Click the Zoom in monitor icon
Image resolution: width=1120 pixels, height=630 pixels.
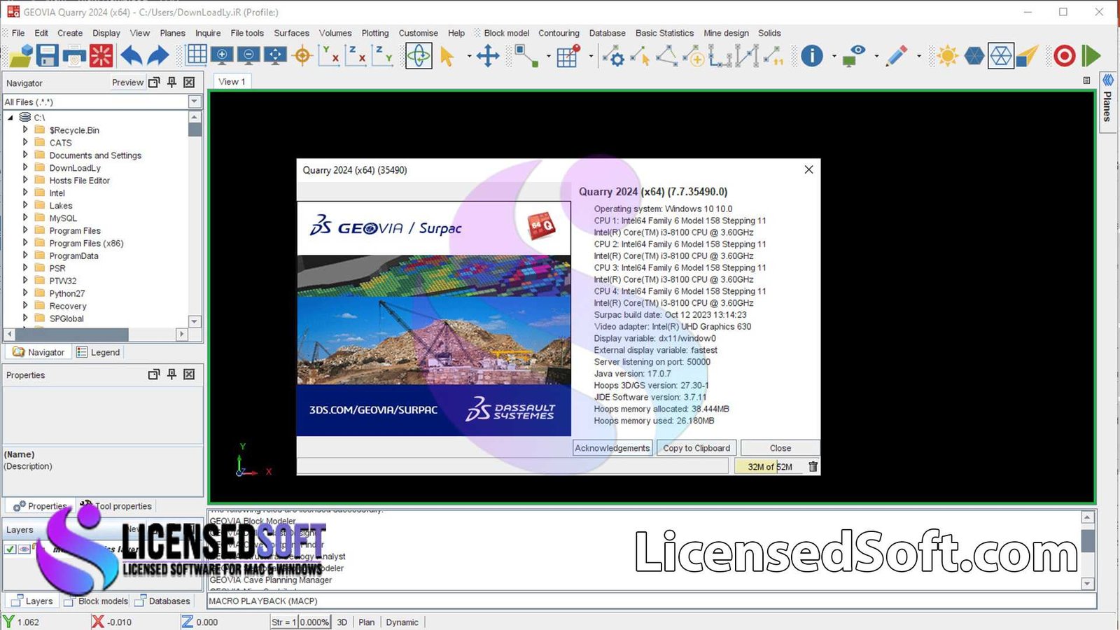pos(222,55)
